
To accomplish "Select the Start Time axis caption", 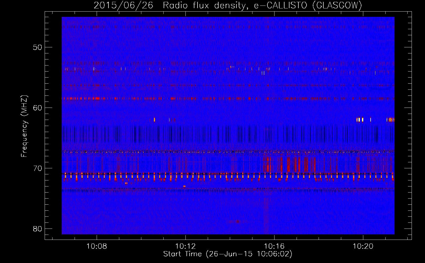I will click(228, 254).
